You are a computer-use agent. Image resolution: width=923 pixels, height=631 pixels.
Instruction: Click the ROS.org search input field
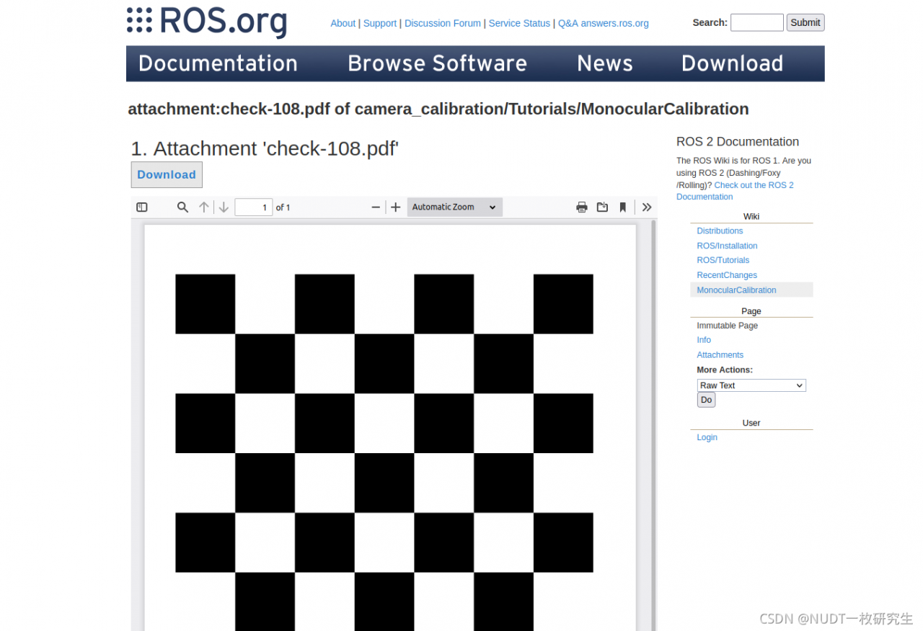(x=756, y=22)
